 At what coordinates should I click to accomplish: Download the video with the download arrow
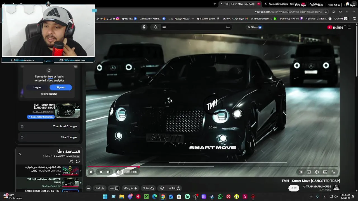pos(100,188)
